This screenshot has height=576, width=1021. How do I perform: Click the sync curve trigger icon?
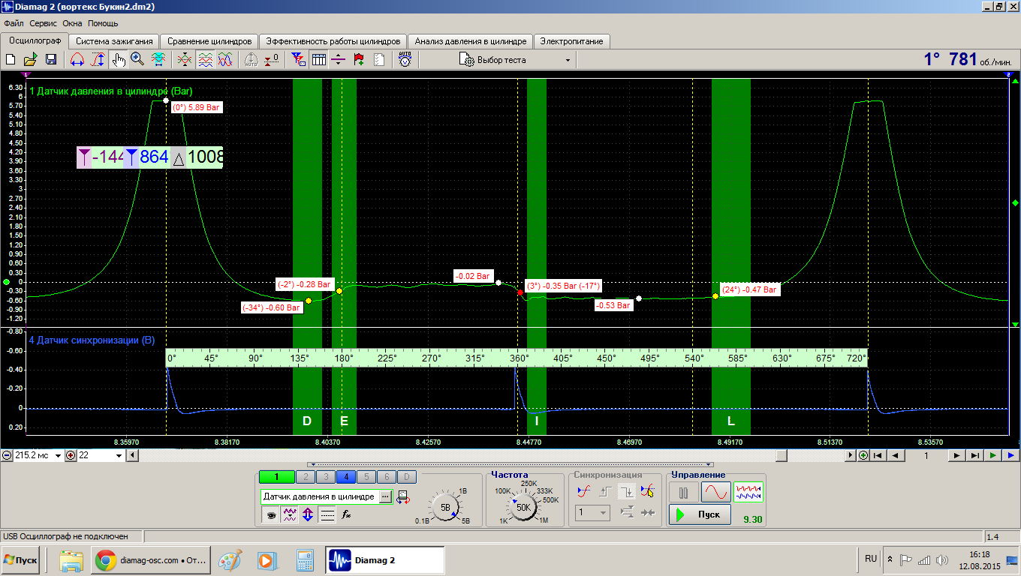coord(583,492)
